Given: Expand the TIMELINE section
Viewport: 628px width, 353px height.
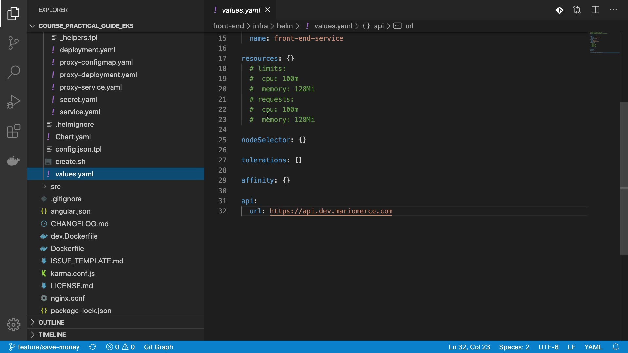Looking at the screenshot, I should click(x=52, y=335).
